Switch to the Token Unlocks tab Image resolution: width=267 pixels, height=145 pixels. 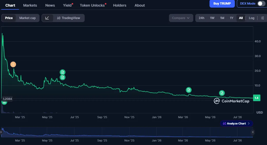[x=92, y=5]
